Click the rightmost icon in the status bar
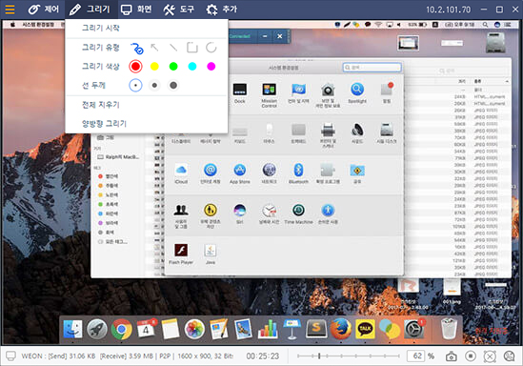 (510, 356)
